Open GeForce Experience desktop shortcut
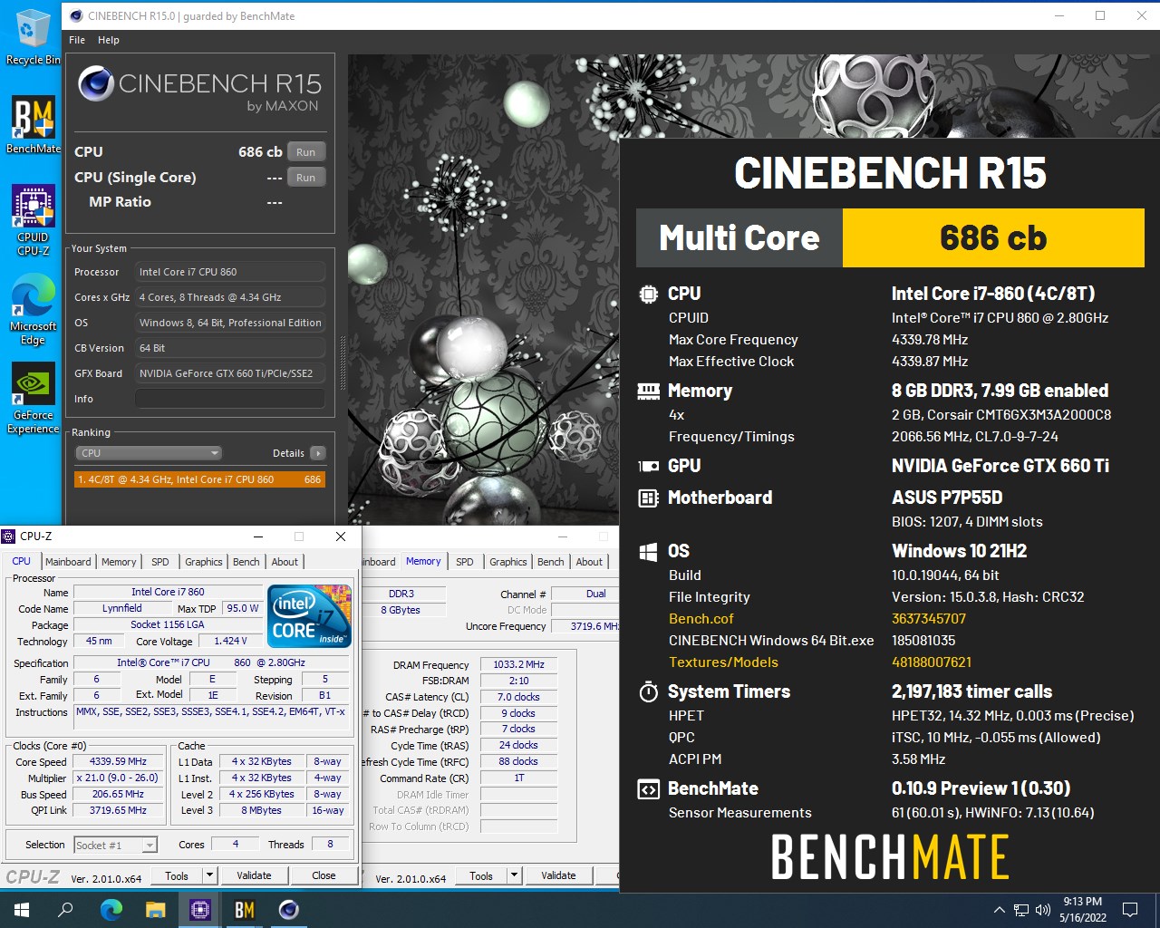 pos(33,399)
